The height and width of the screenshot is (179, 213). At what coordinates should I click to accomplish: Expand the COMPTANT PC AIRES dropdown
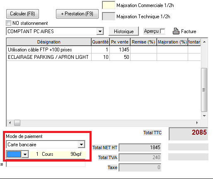[x=100, y=31]
